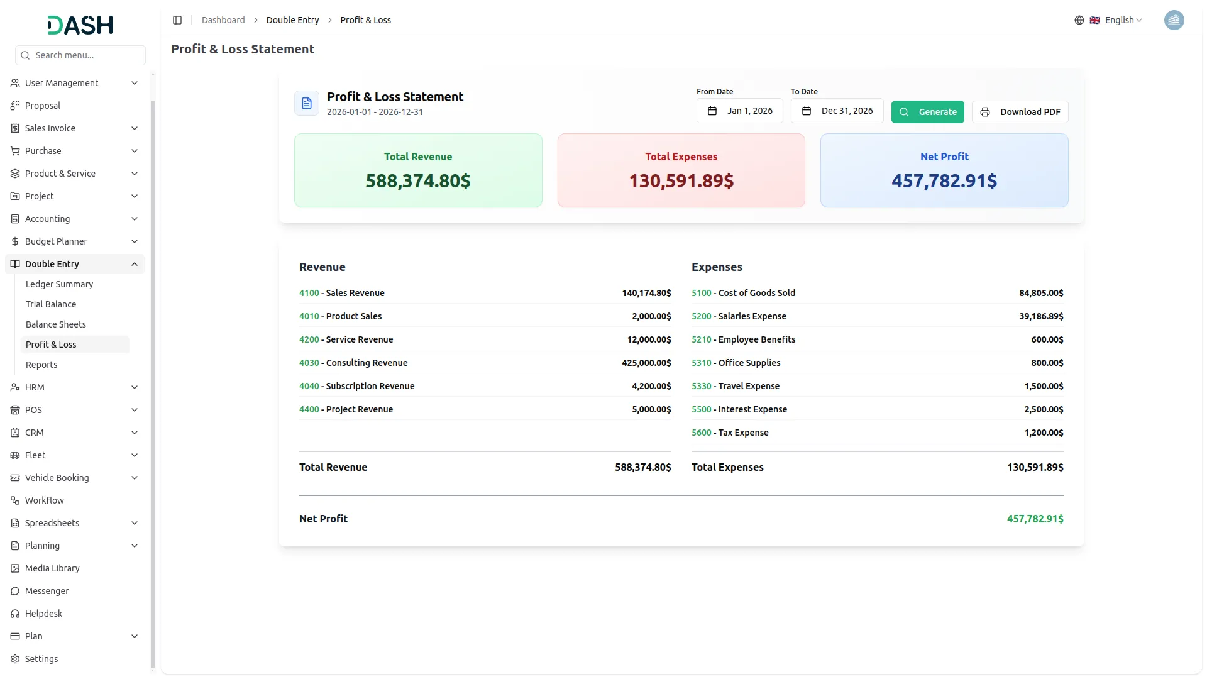Collapse the Double Entry menu
1207x679 pixels.
134,264
